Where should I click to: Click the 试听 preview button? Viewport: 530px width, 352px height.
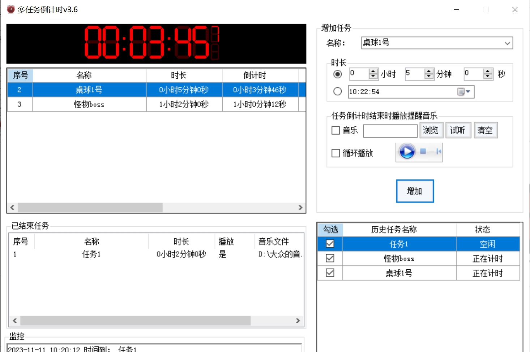tap(458, 130)
